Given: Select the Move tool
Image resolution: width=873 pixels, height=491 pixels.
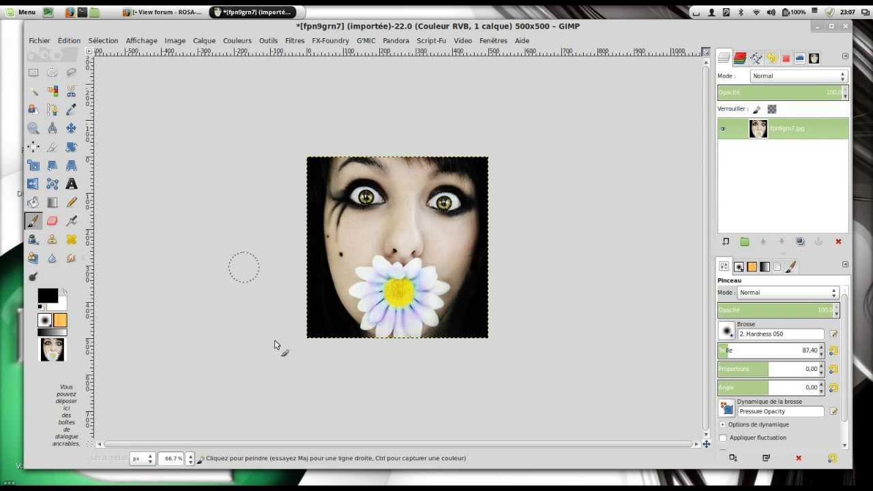Looking at the screenshot, I should point(71,128).
